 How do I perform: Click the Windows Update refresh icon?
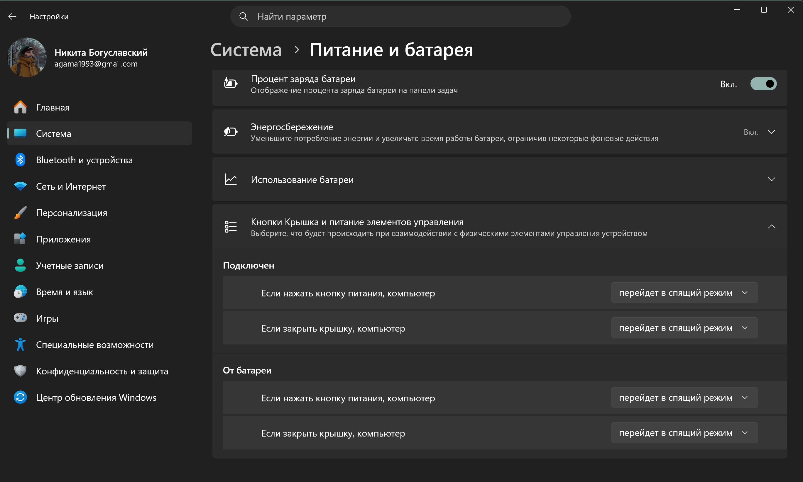tap(20, 397)
